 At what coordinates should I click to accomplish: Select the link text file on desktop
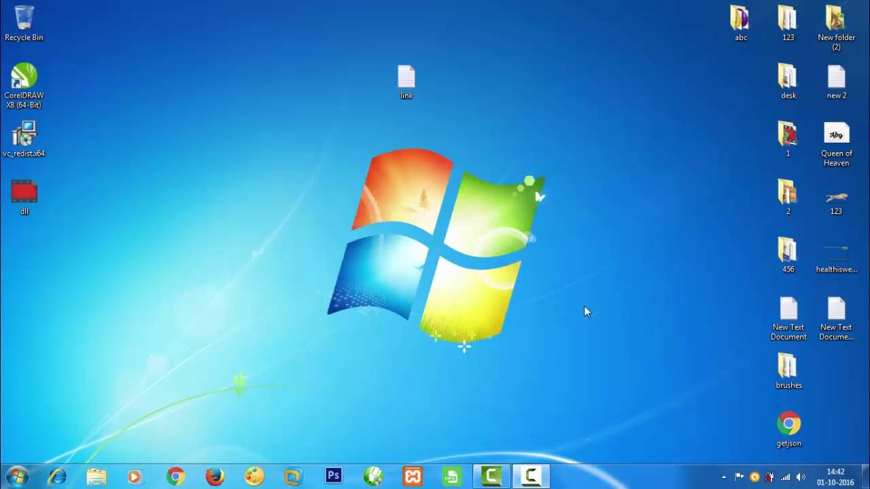tap(406, 82)
